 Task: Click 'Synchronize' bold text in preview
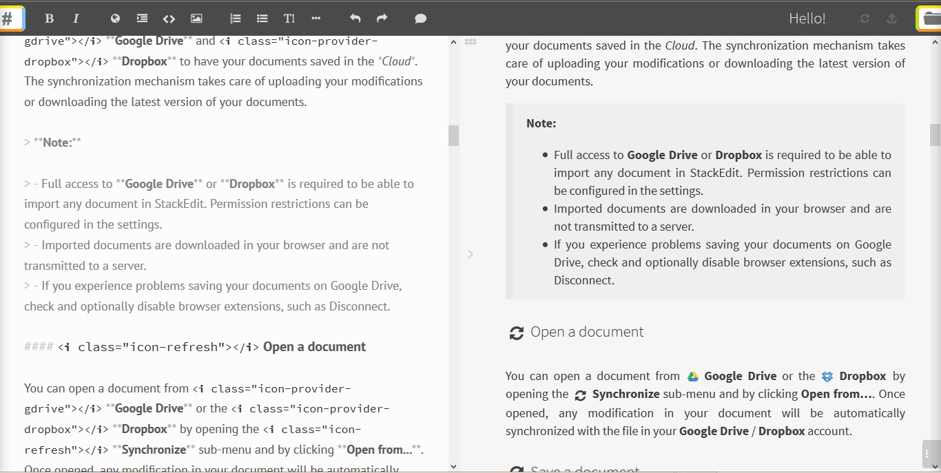coord(625,395)
